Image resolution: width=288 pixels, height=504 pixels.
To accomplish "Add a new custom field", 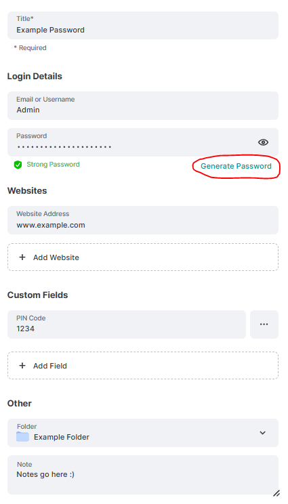I will click(x=143, y=365).
